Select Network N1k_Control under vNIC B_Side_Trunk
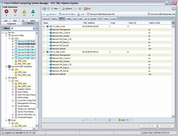This screenshot has width=178, height=136. (61, 58)
